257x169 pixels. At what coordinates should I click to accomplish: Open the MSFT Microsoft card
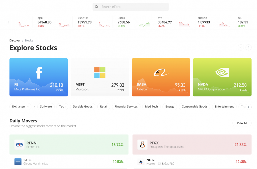pyautogui.click(x=100, y=77)
